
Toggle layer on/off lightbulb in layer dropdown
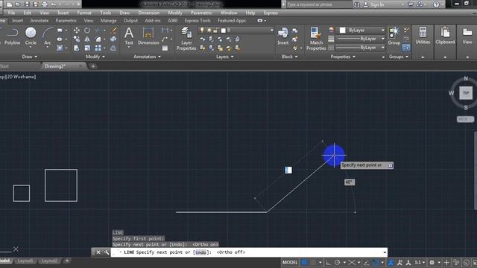click(x=202, y=30)
